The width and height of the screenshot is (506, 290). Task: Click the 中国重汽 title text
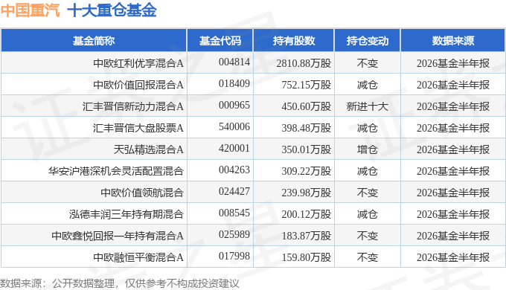click(x=31, y=10)
